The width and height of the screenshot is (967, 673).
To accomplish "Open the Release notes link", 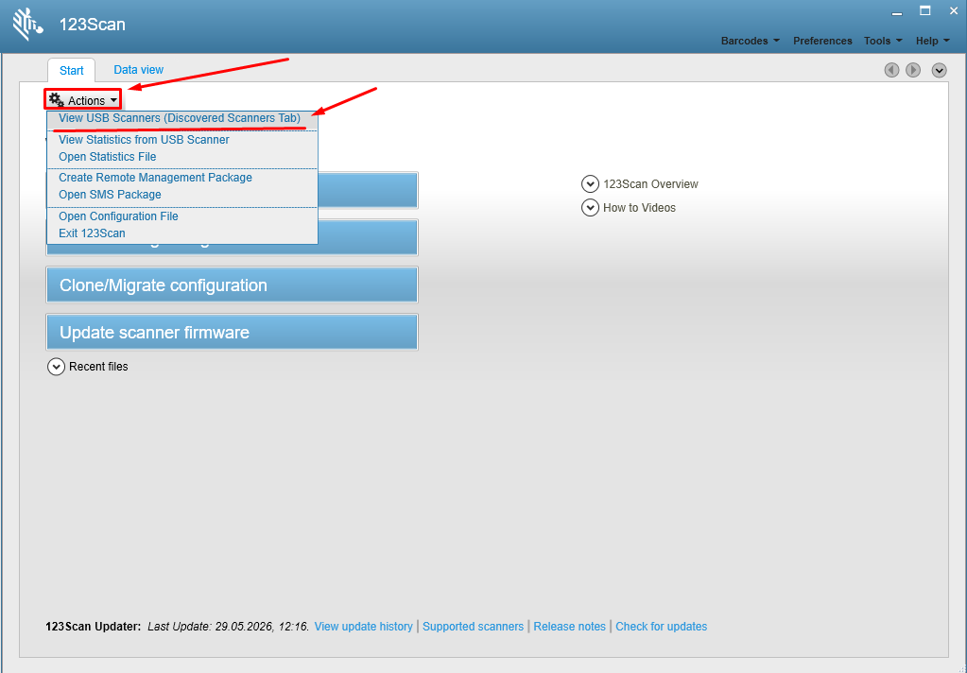I will [x=569, y=626].
